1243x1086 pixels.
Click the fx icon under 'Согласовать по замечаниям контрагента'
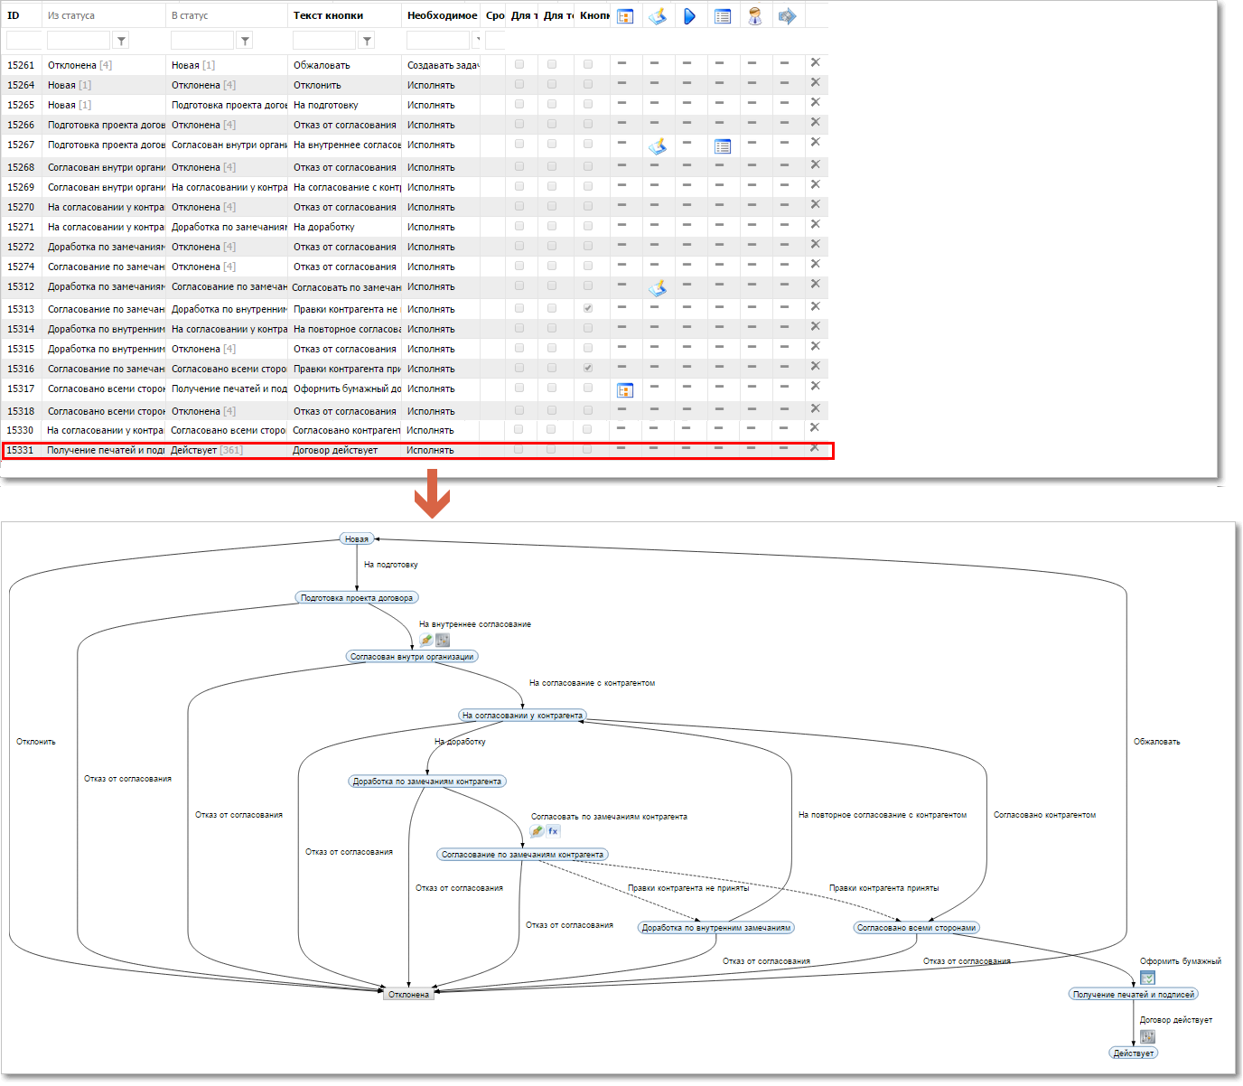pyautogui.click(x=553, y=831)
